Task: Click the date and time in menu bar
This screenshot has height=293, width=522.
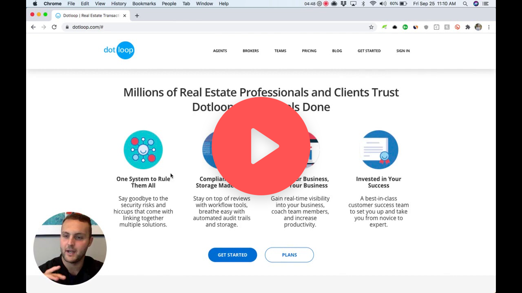Action: pos(434,4)
